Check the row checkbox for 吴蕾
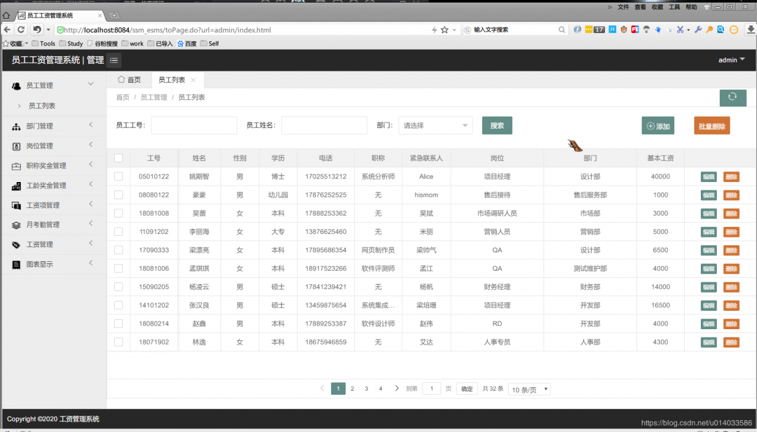The width and height of the screenshot is (757, 432). point(118,213)
